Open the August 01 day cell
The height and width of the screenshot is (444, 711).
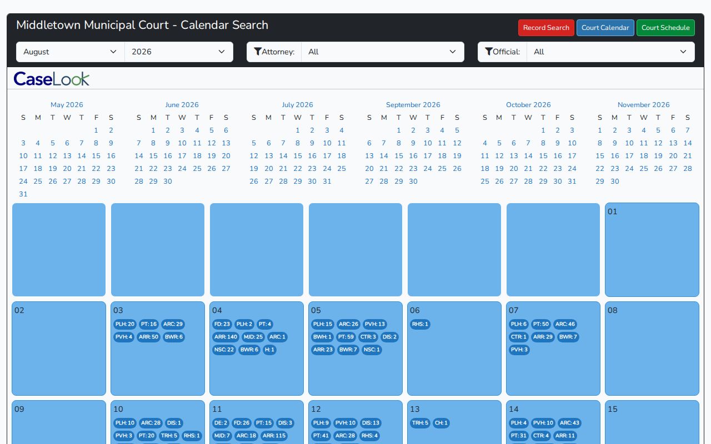[652, 250]
